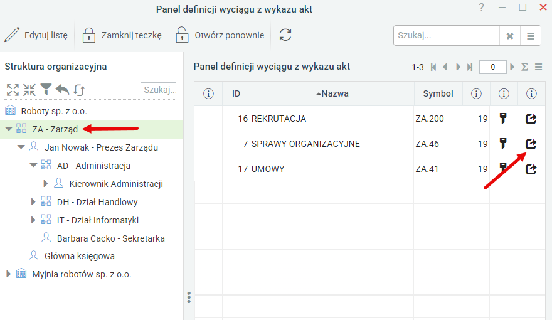Click the go-to-page arrow after number field
Viewport: 552px width, 320px height.
(512, 67)
